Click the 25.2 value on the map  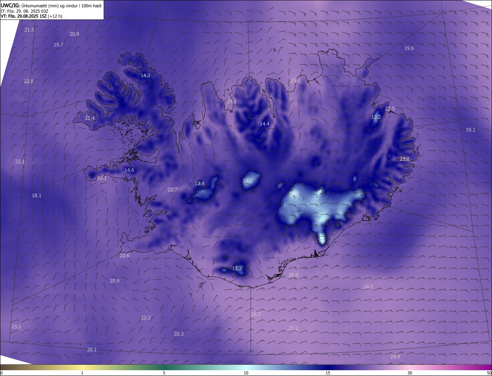coord(293,328)
